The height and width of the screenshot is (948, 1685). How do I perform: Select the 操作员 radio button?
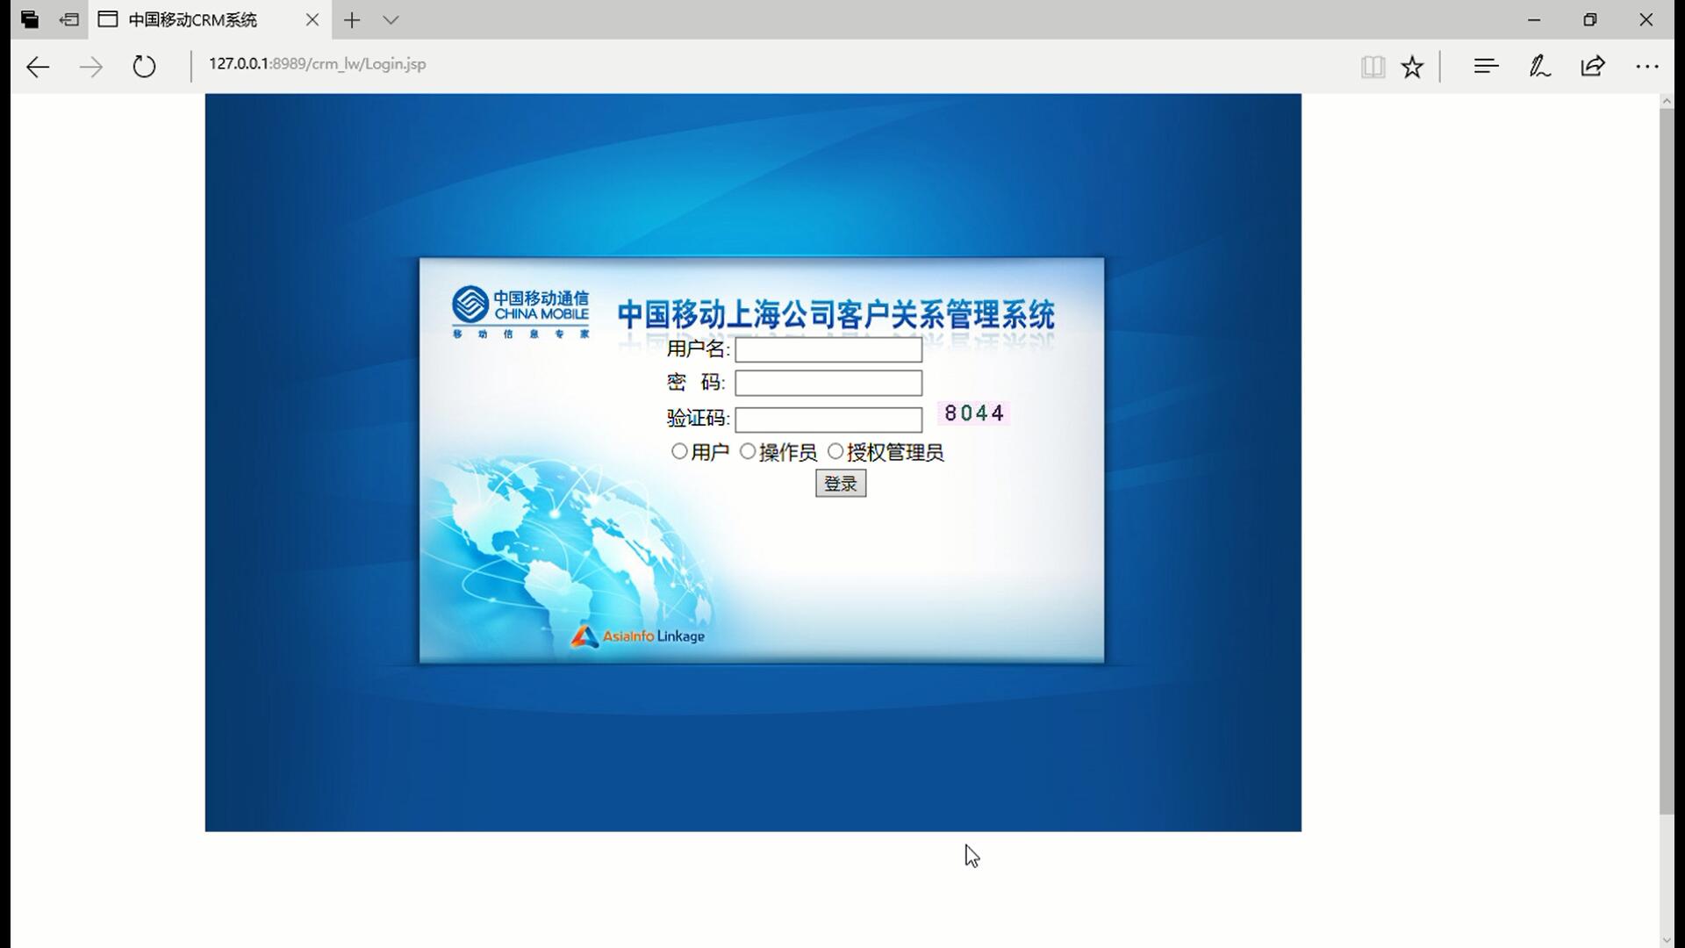click(x=748, y=451)
